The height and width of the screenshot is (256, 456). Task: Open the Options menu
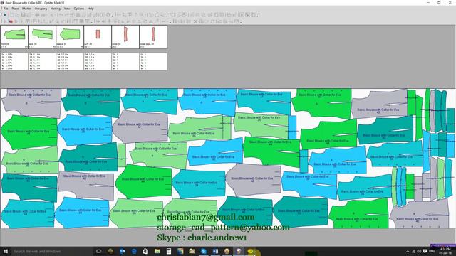click(x=79, y=9)
